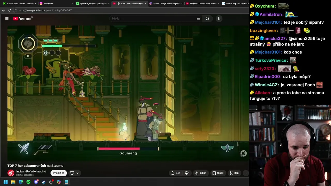Click 281 tis. odběratelů subscriber count
331x186 pixels.
click(25, 175)
